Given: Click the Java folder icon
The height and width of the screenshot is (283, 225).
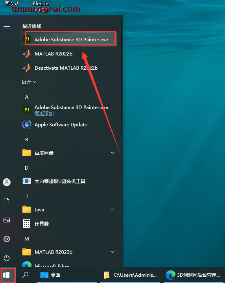Looking at the screenshot, I should point(27,209).
